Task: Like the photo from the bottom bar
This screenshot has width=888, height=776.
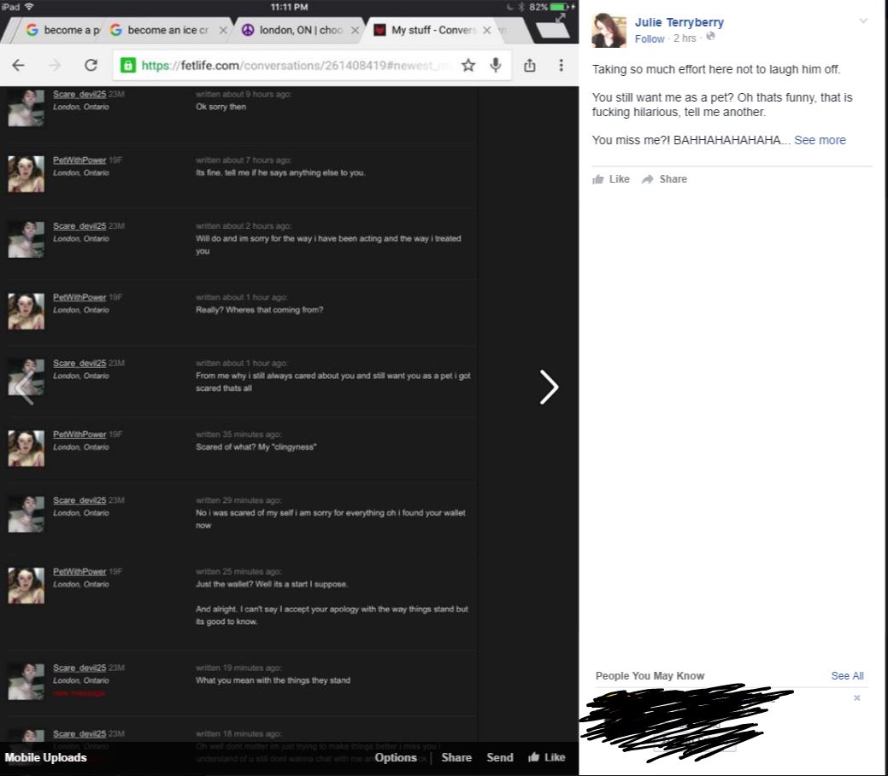Action: pos(546,757)
